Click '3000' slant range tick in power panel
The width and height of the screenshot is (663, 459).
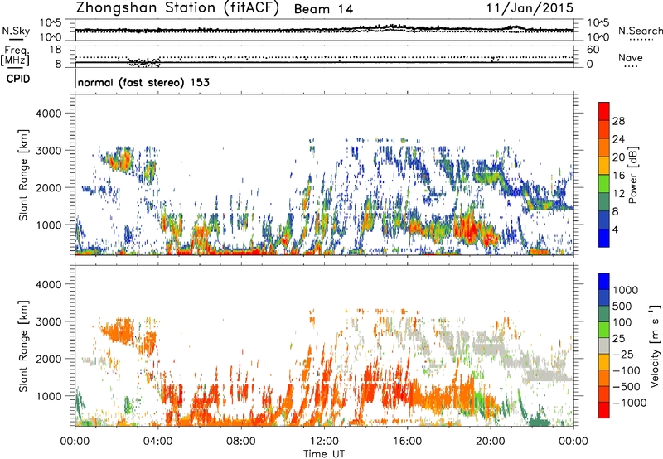(48, 151)
